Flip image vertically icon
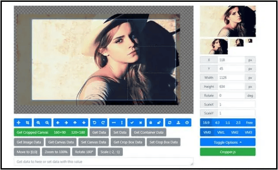 [x=122, y=123]
